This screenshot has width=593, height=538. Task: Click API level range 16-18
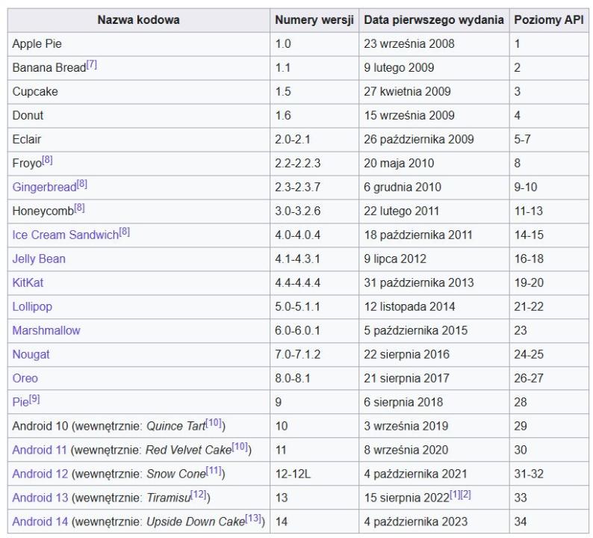(x=529, y=259)
